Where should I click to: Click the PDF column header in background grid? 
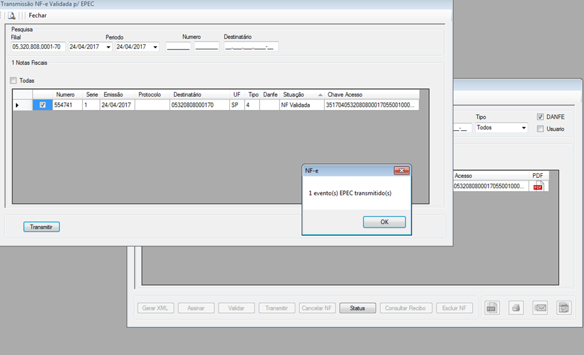(x=538, y=176)
